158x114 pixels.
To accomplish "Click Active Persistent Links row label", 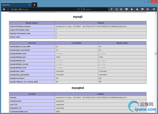I will pyautogui.click(x=20, y=30).
